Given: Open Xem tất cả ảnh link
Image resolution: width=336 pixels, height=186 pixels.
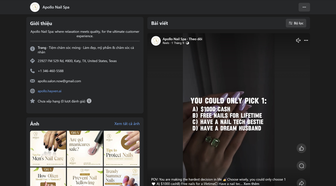Looking at the screenshot, I should click(127, 123).
